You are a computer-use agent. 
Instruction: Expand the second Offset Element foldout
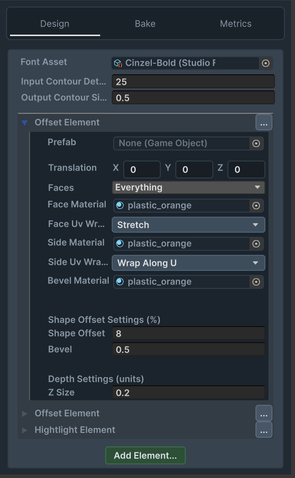coord(25,414)
